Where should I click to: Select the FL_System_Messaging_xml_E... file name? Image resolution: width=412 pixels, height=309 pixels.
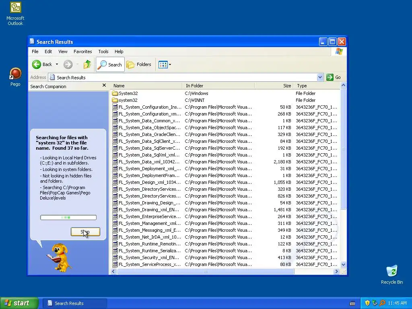click(x=150, y=230)
